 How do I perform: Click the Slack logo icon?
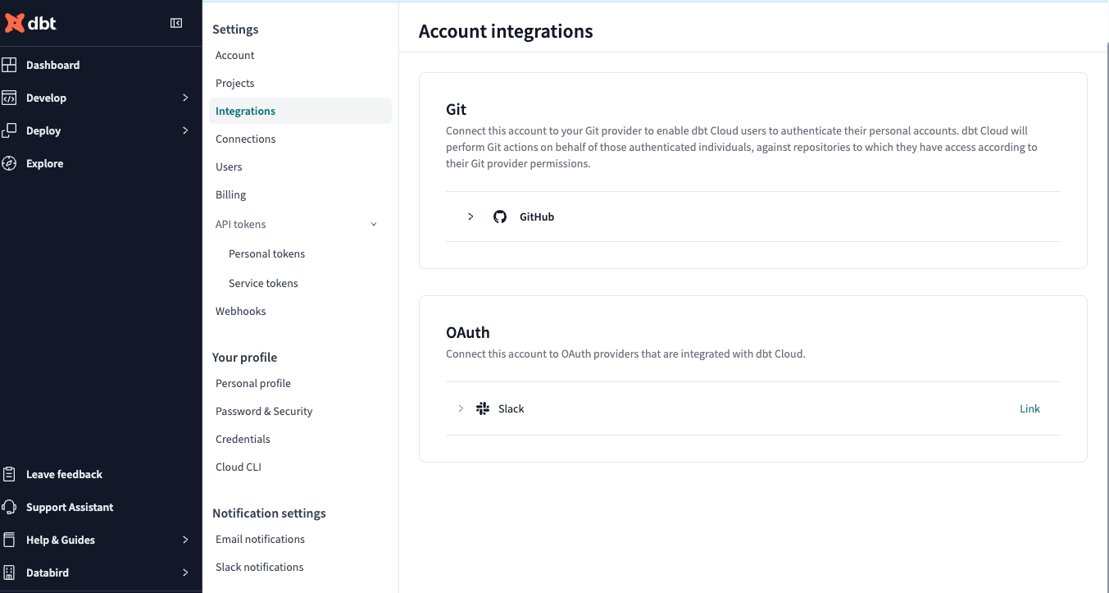(483, 408)
